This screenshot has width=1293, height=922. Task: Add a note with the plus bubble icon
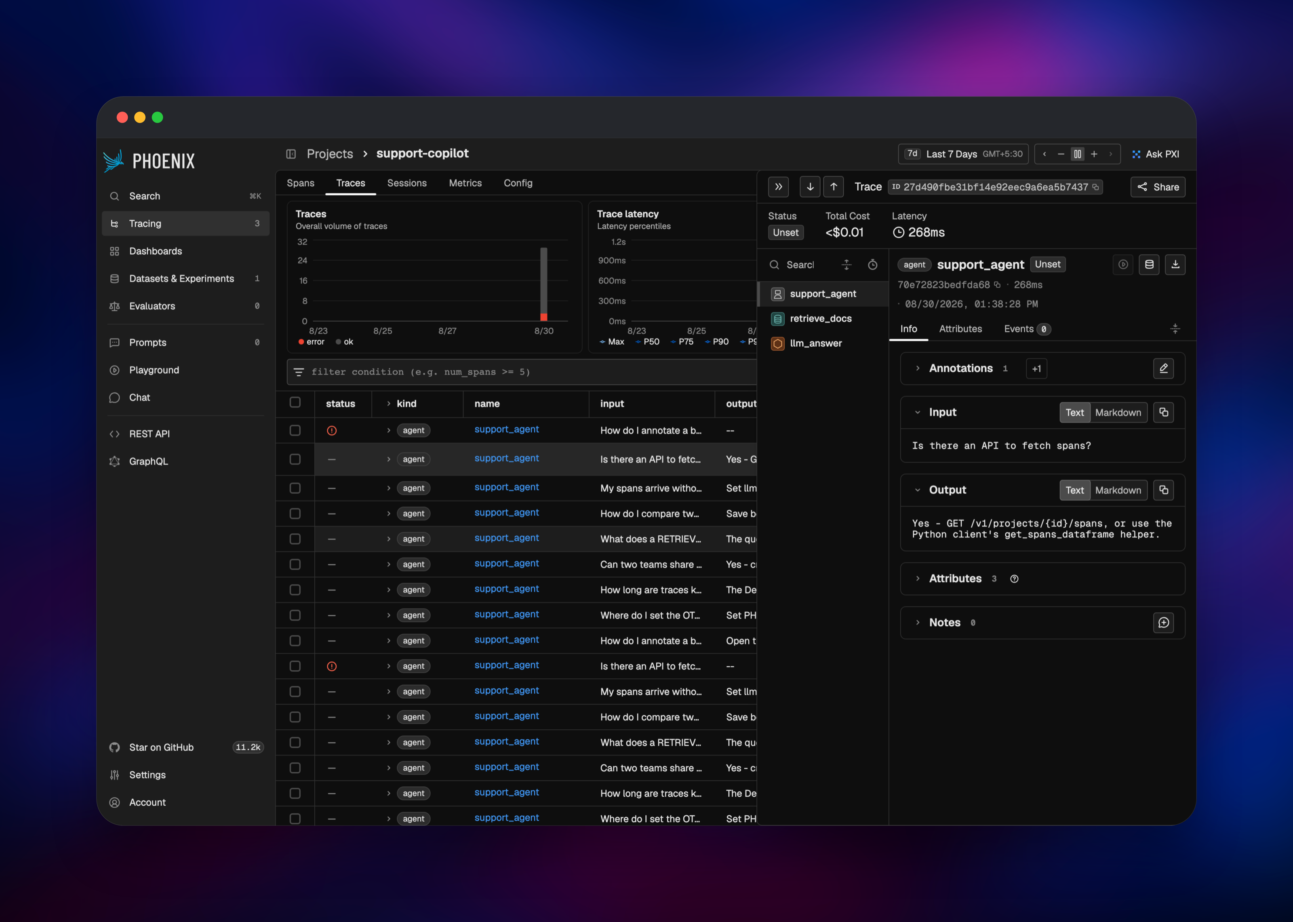click(x=1164, y=623)
